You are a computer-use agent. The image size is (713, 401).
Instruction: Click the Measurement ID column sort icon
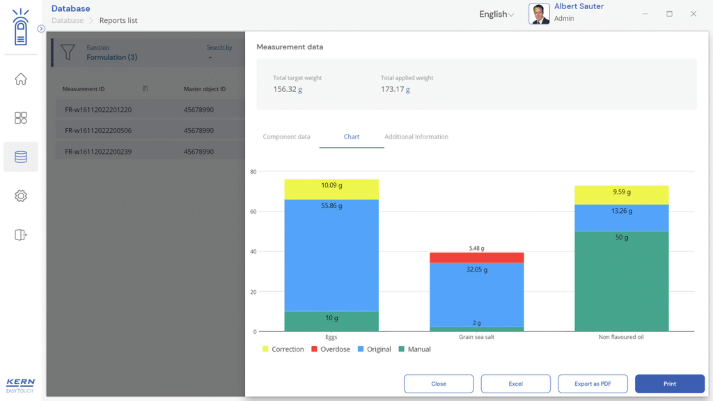coord(146,89)
